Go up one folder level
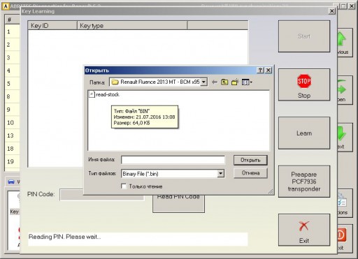 224,82
